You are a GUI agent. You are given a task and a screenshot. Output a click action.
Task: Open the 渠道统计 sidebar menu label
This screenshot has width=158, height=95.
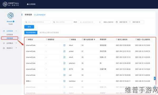10,48
